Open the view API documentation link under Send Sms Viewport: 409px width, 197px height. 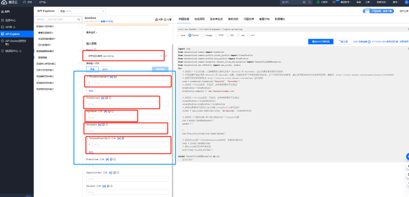click(x=107, y=22)
